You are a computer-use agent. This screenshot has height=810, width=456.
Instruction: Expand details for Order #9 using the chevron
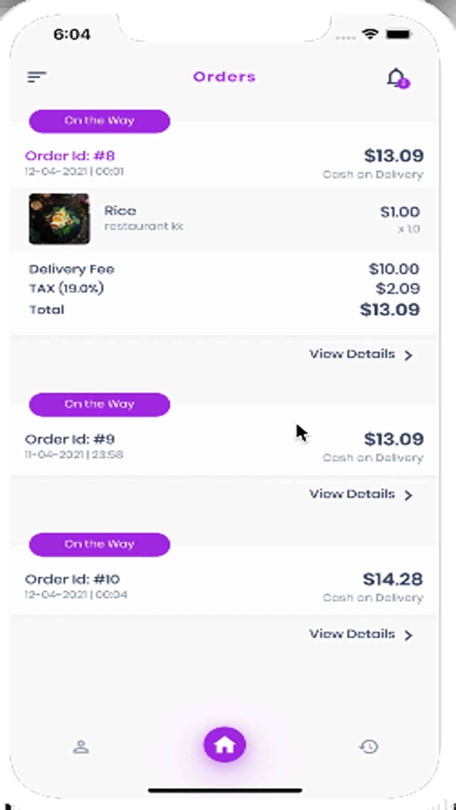[x=408, y=495]
